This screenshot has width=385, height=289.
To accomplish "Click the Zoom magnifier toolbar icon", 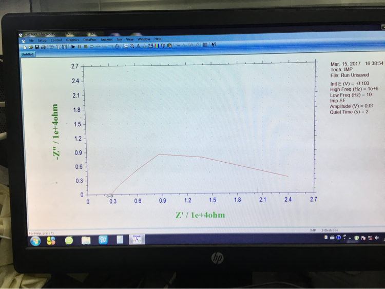I will [x=132, y=46].
